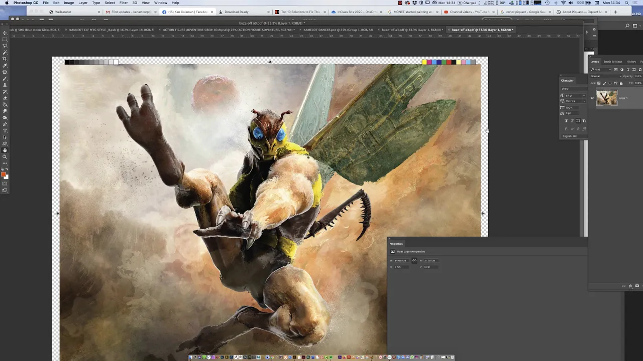Toggle lock all for the layer
The height and width of the screenshot is (361, 643).
pyautogui.click(x=621, y=83)
